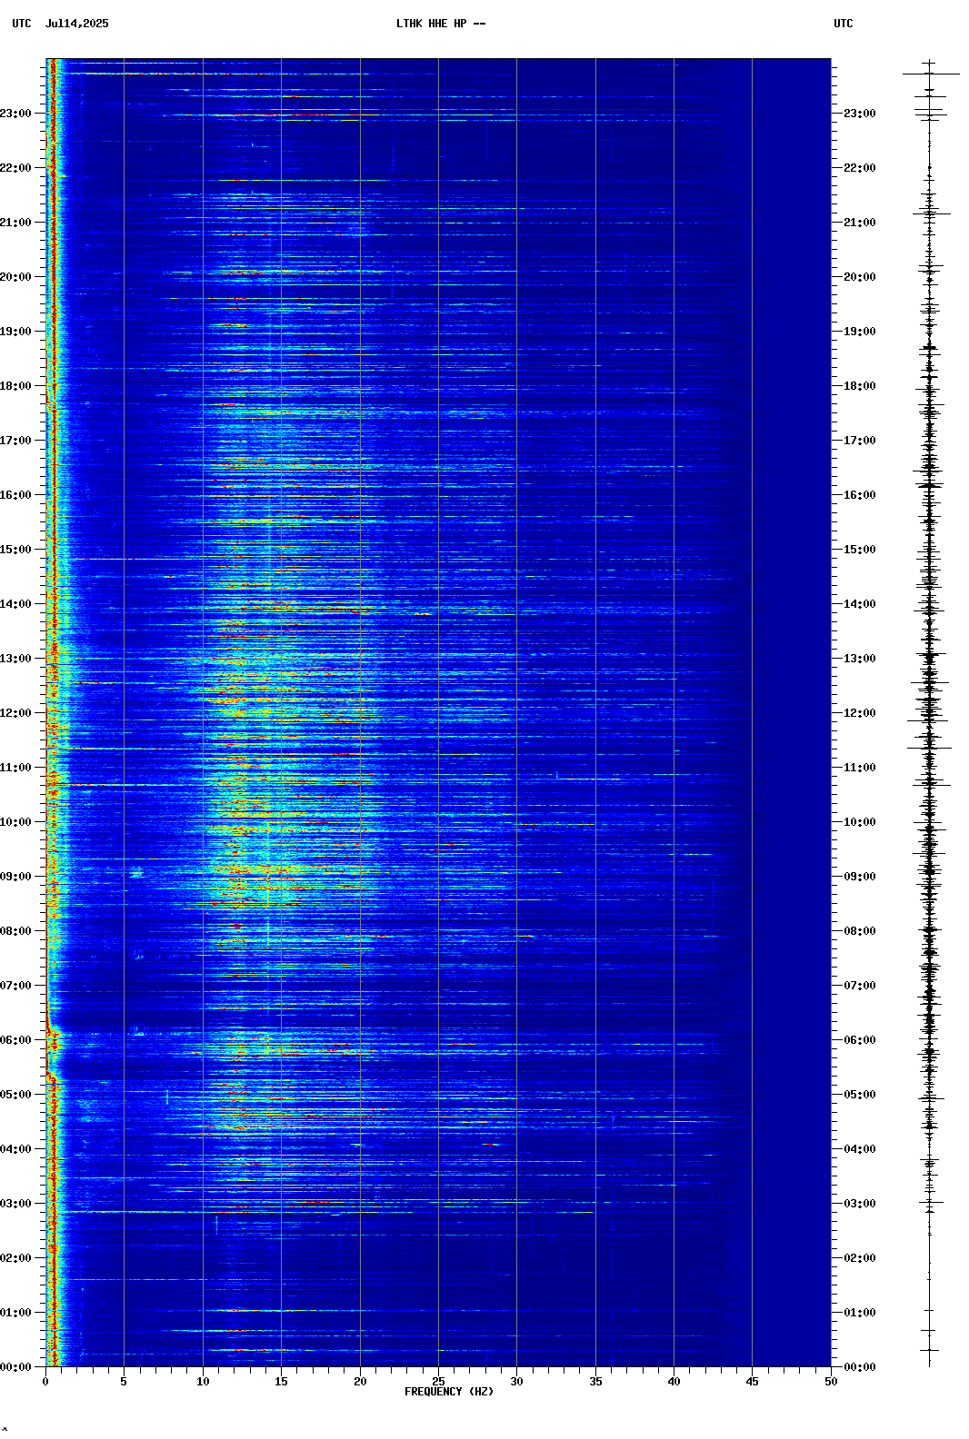Click the '50' frequency axis tick label
Image resolution: width=969 pixels, height=1439 pixels.
[x=831, y=1382]
